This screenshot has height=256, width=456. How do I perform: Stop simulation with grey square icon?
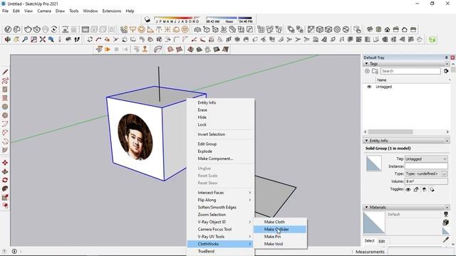click(x=116, y=49)
